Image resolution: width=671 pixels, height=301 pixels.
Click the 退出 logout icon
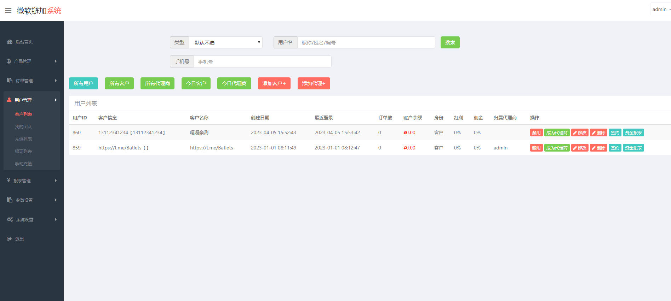pyautogui.click(x=10, y=239)
